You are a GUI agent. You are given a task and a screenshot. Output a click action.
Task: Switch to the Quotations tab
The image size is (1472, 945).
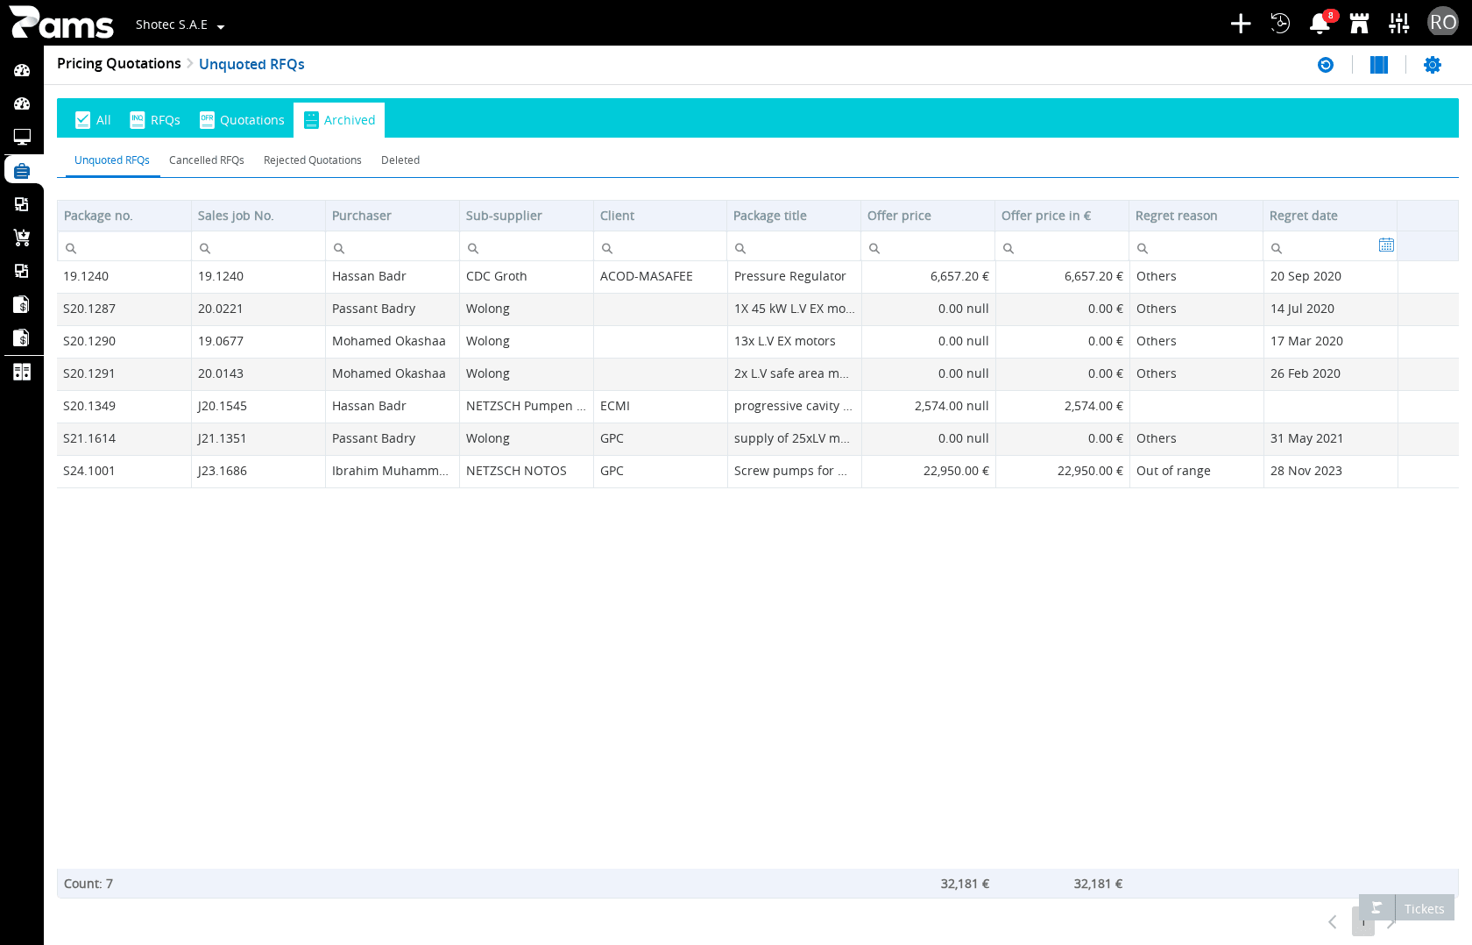[x=242, y=120]
